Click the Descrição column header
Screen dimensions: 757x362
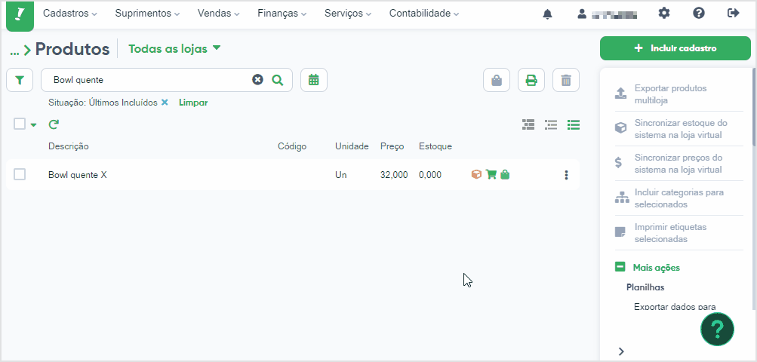click(x=69, y=146)
